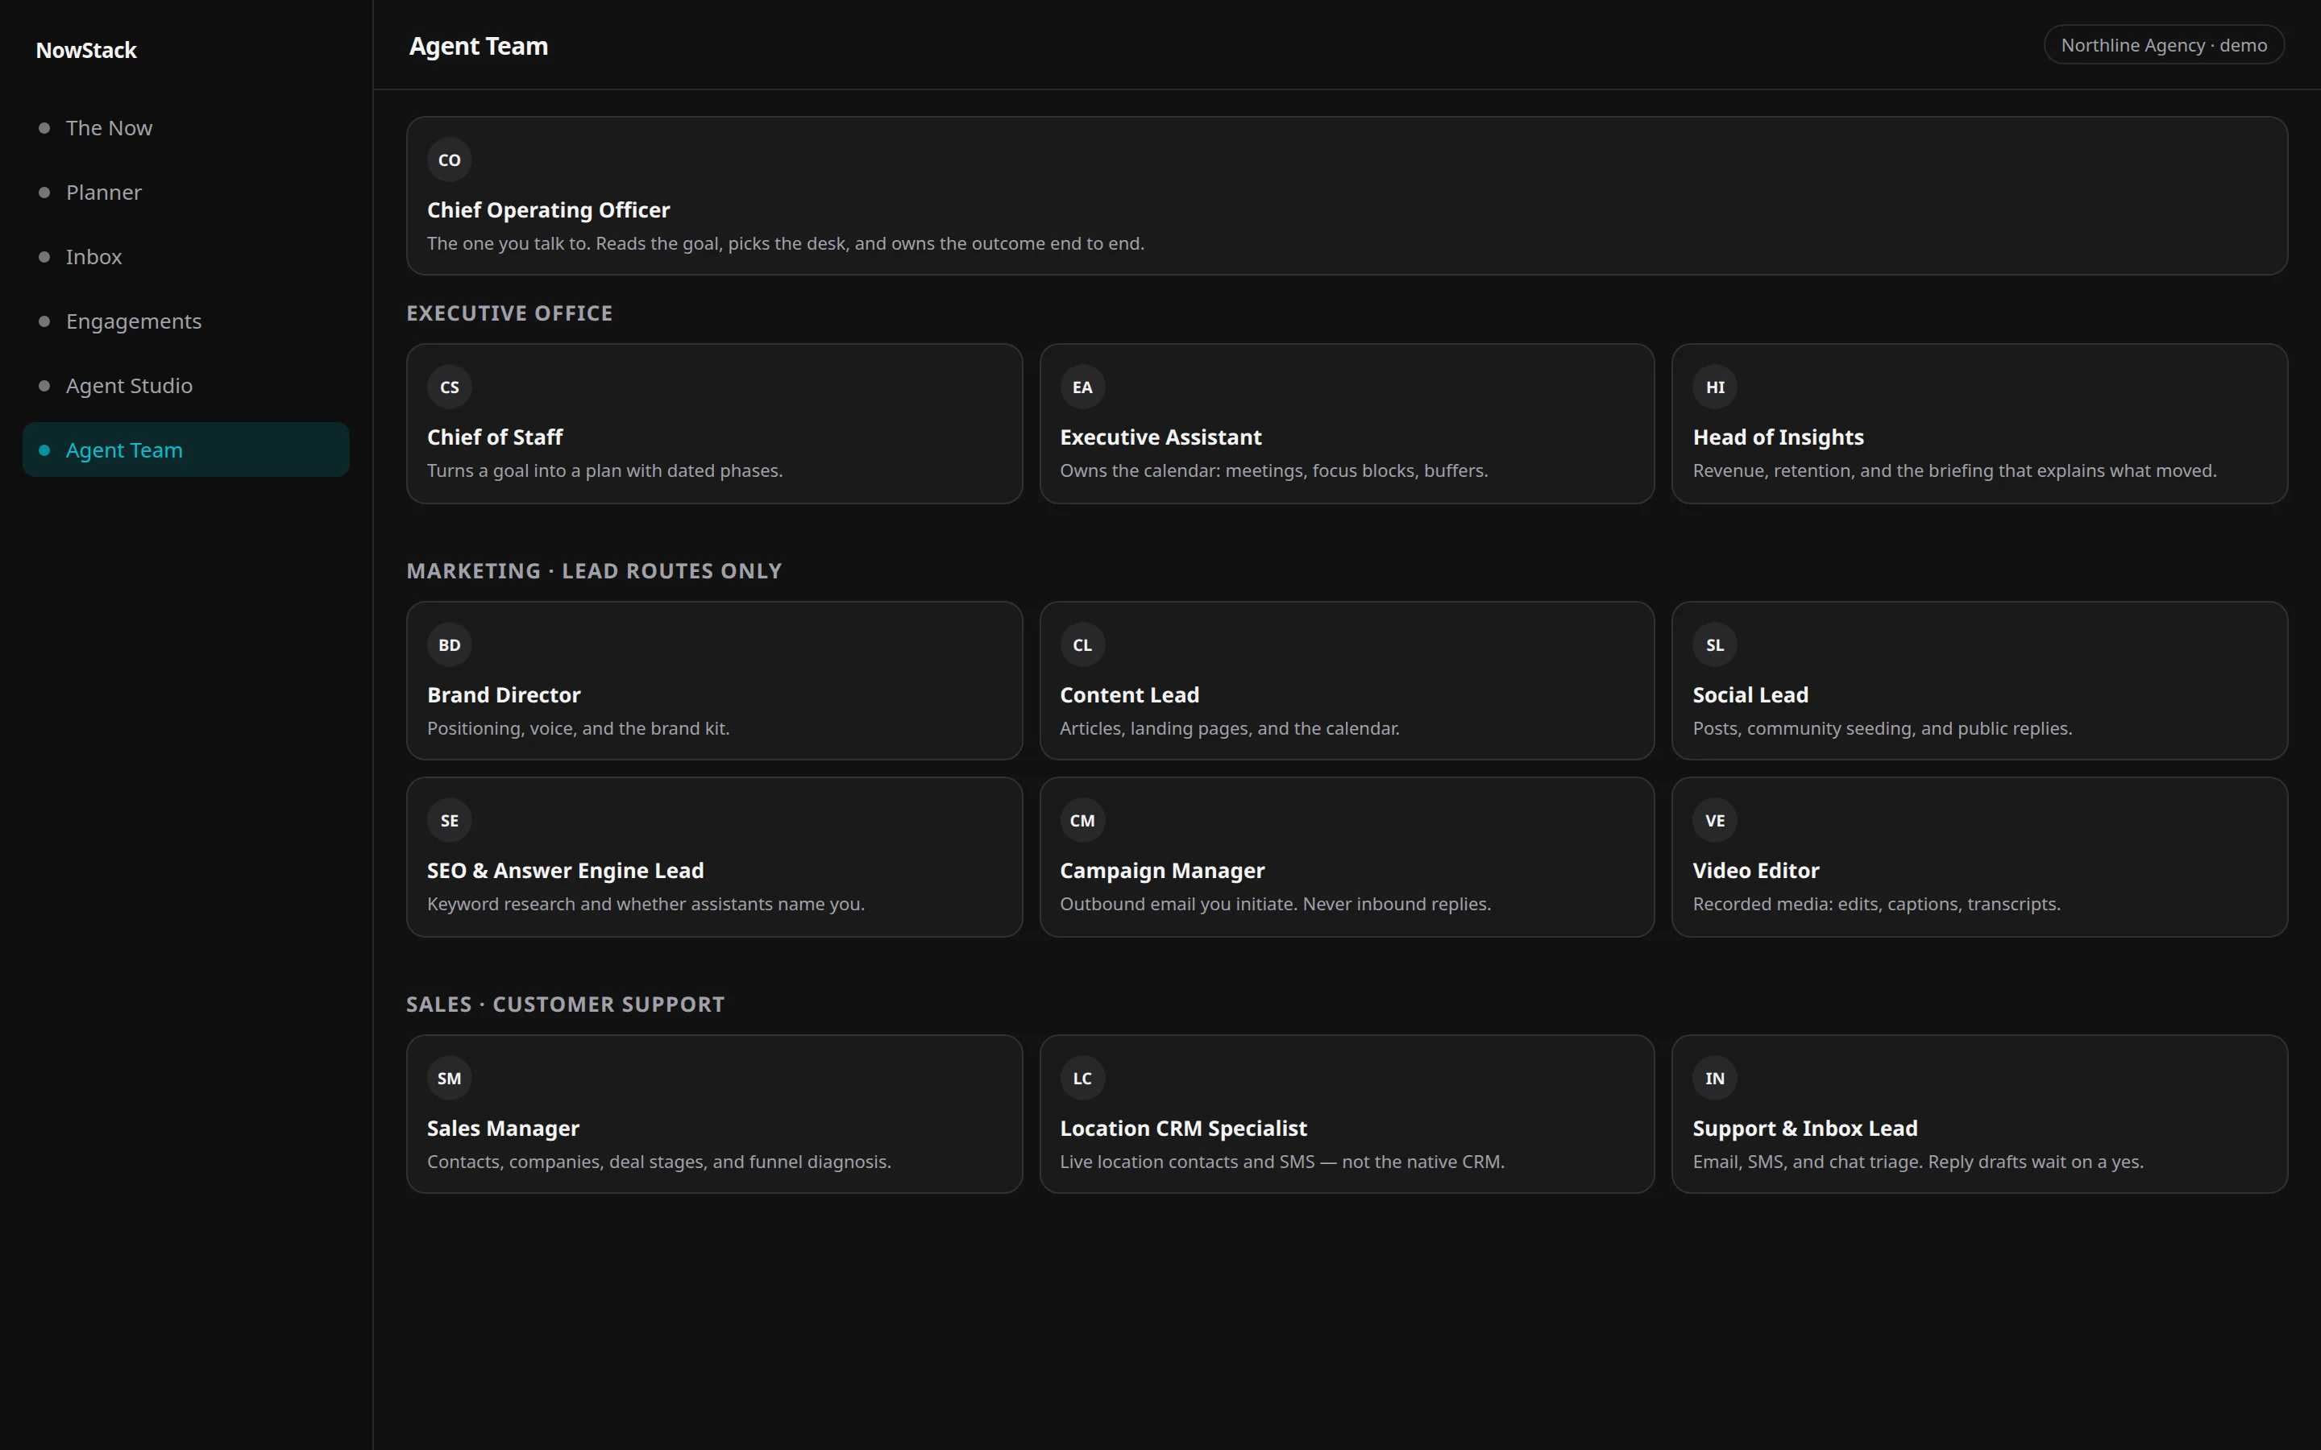
Task: Click the SM avatar on Sales Manager
Action: 449,1079
